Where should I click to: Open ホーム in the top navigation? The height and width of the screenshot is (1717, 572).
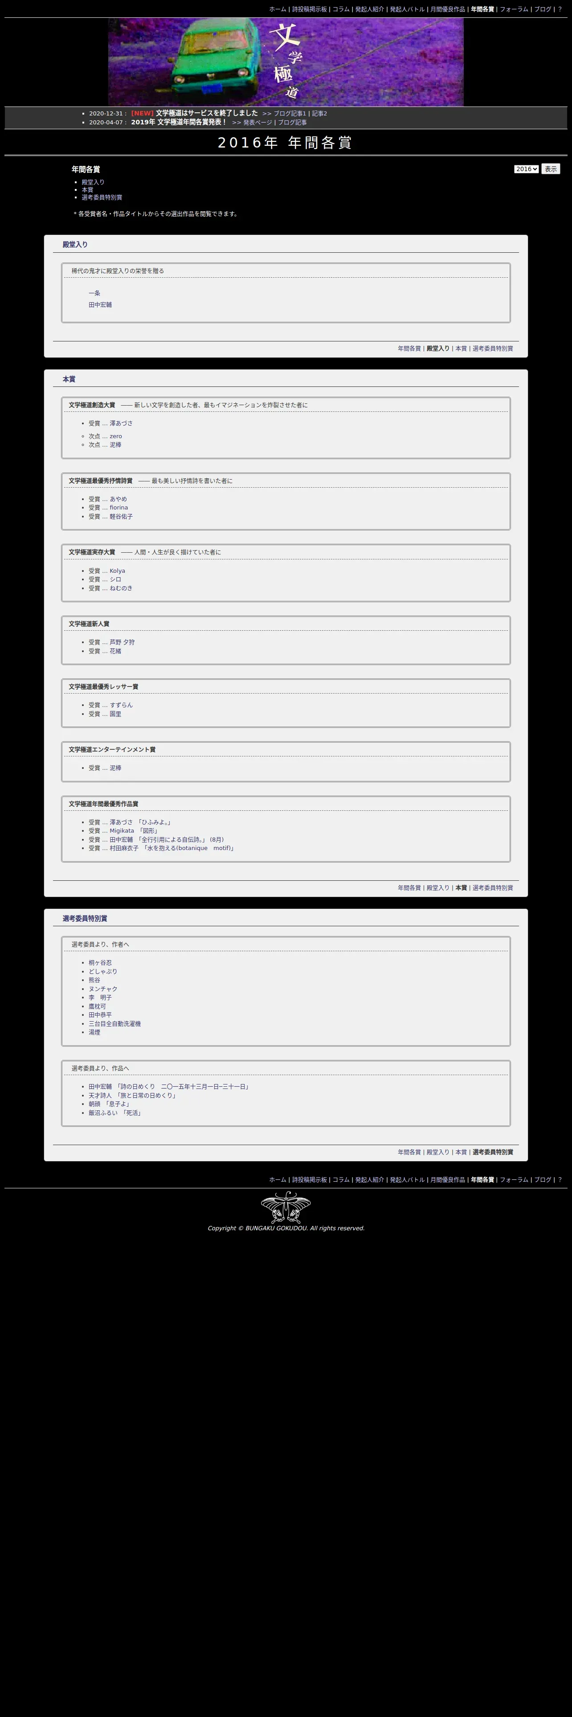click(278, 9)
